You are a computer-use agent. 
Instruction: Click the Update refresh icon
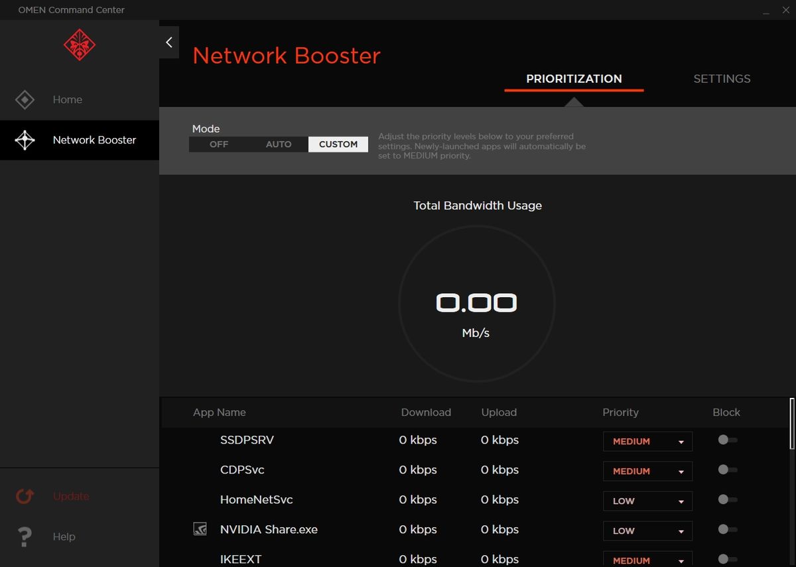pos(25,496)
